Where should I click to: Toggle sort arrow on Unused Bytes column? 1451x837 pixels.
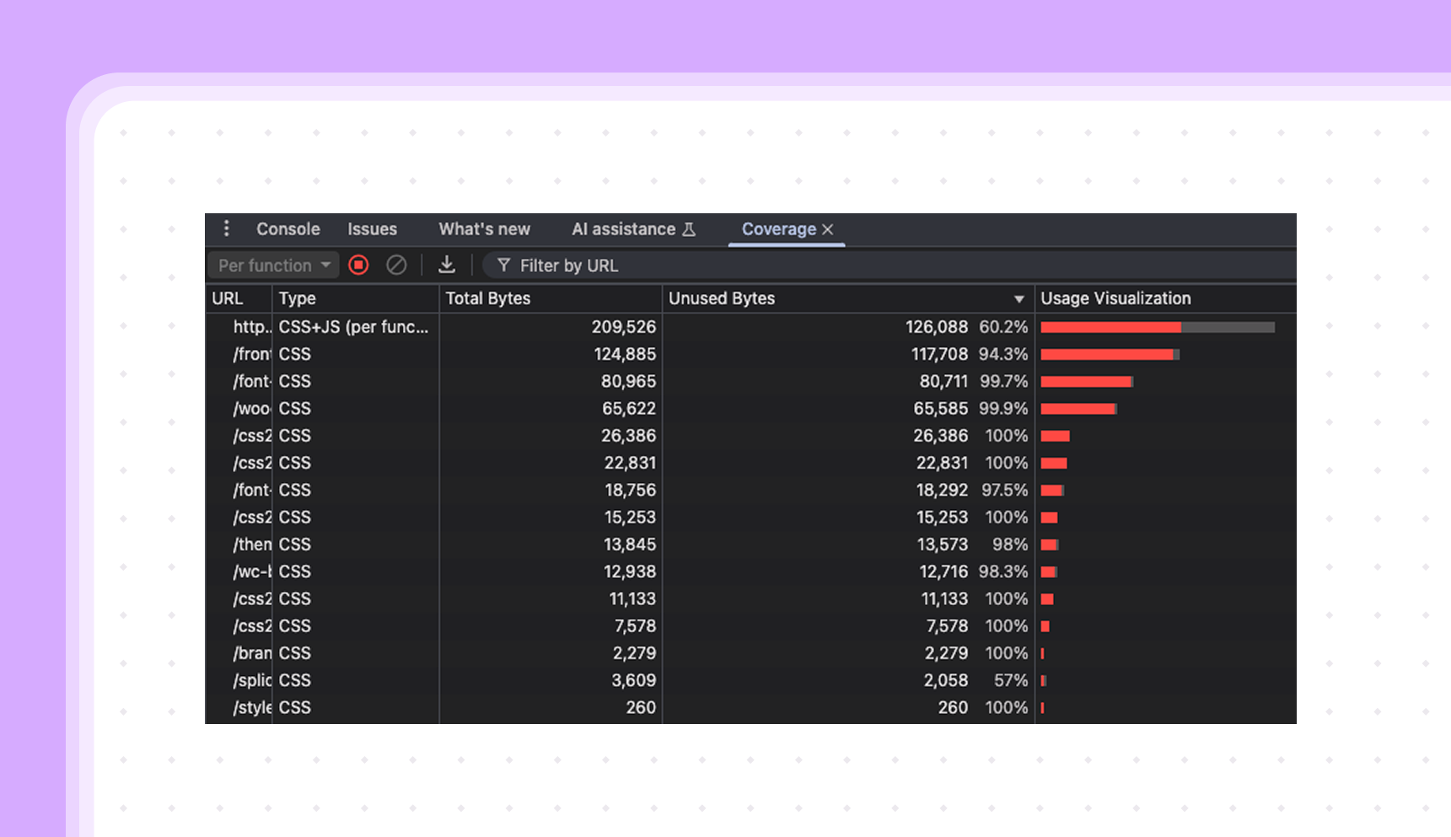point(1018,299)
